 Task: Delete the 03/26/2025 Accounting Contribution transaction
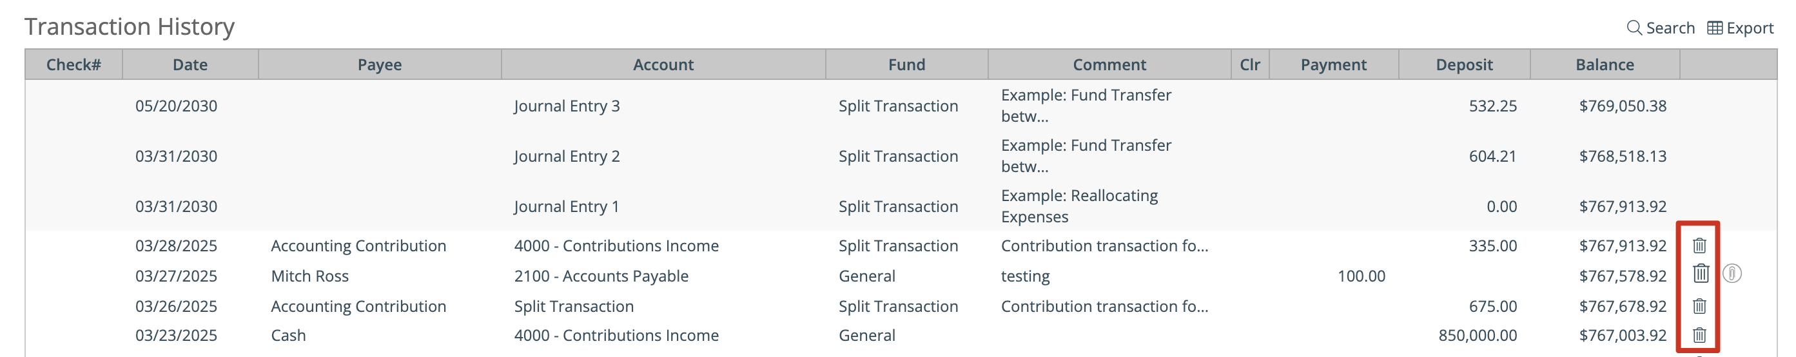click(x=1699, y=306)
